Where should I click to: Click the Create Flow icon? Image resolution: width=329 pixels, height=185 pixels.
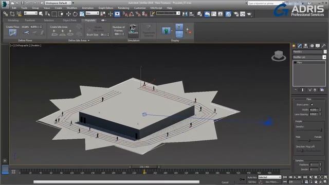[x=13, y=32]
